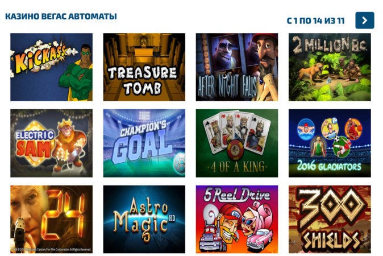Open the Electric Sam slot game

[51, 143]
